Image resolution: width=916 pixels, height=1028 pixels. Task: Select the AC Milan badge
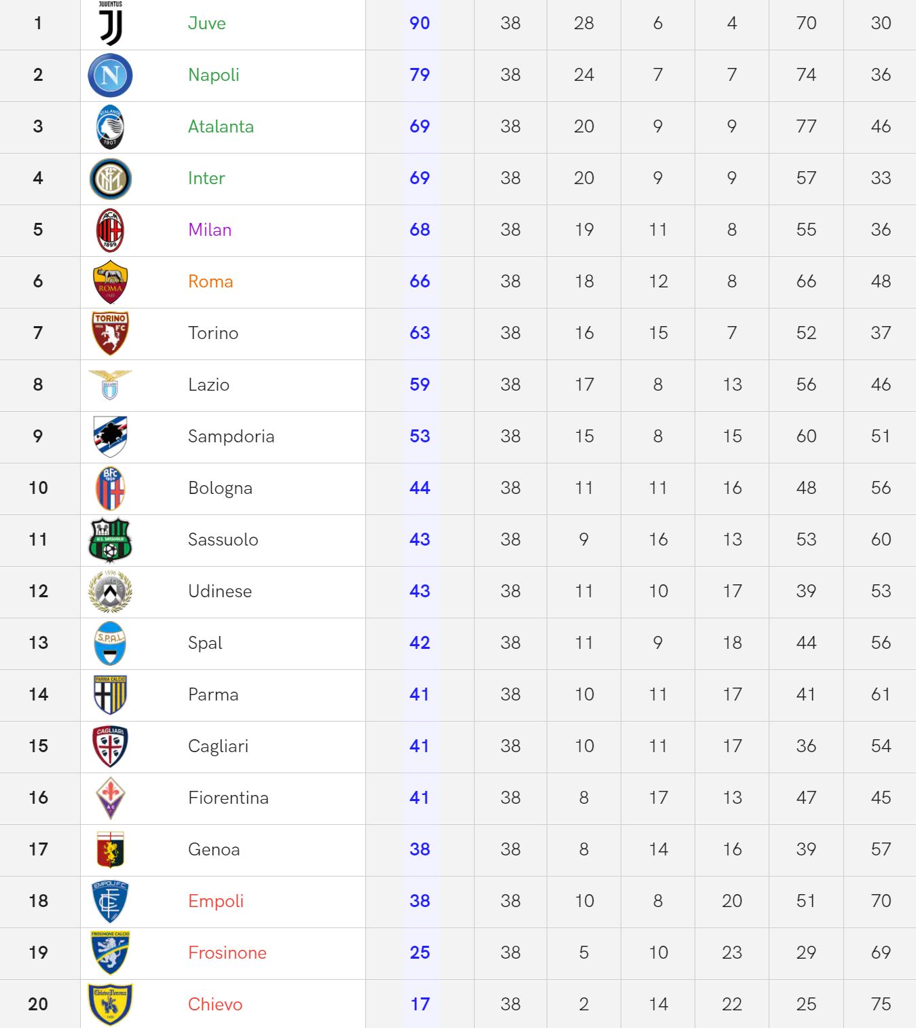click(x=110, y=230)
